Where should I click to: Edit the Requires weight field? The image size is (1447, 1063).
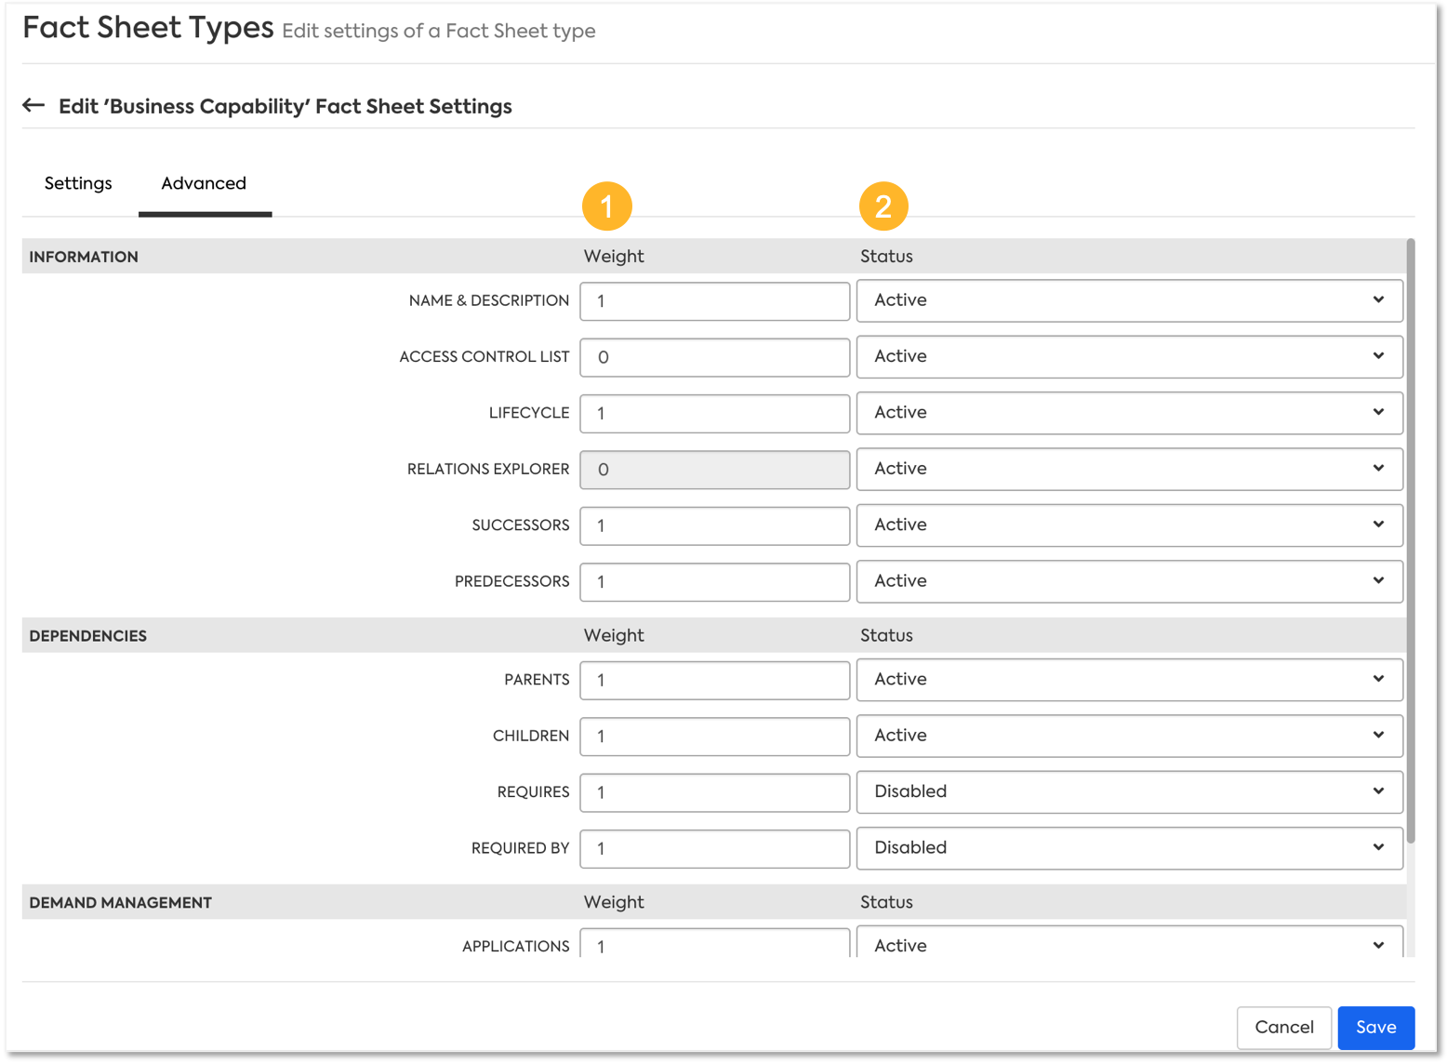point(714,792)
